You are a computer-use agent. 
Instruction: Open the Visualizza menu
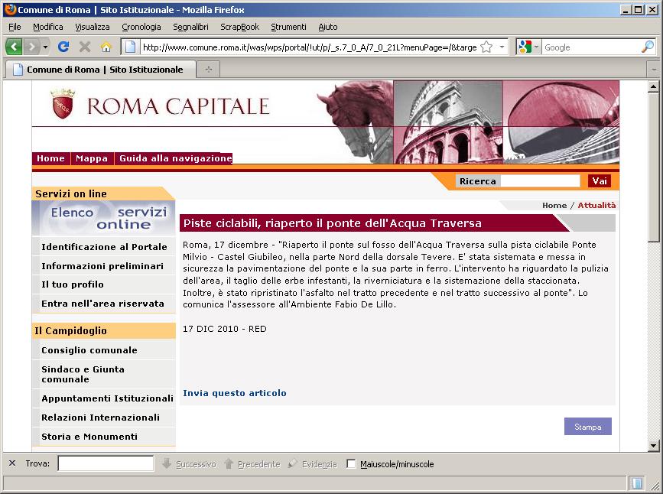tap(93, 27)
